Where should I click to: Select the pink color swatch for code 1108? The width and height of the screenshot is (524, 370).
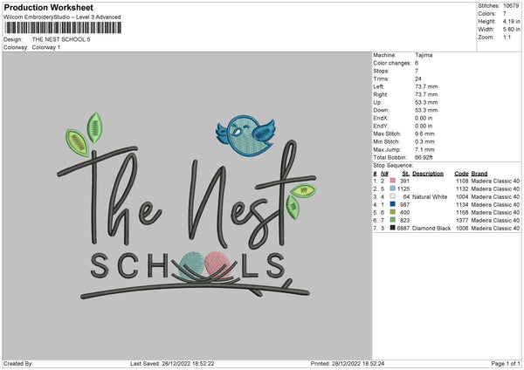coord(392,181)
